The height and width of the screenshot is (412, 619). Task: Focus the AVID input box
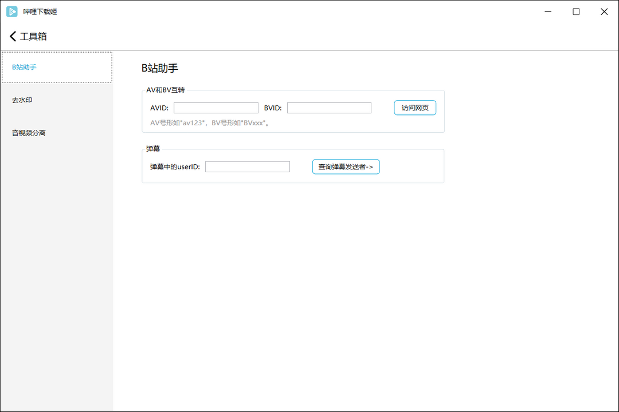(216, 108)
